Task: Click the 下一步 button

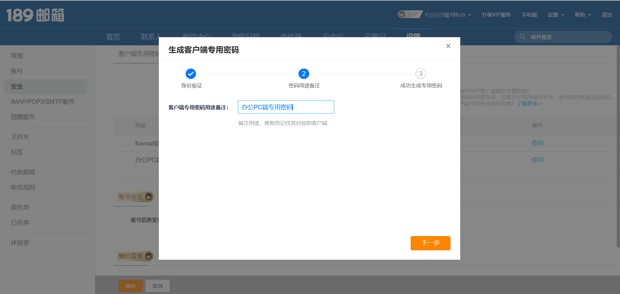Action: click(430, 243)
